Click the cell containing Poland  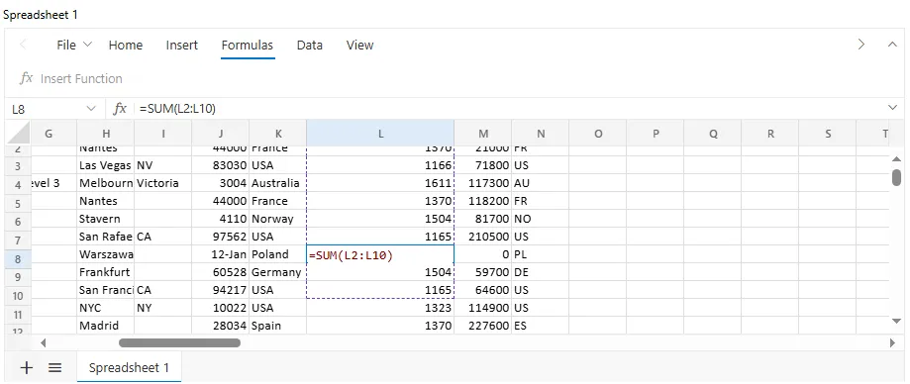(x=278, y=254)
